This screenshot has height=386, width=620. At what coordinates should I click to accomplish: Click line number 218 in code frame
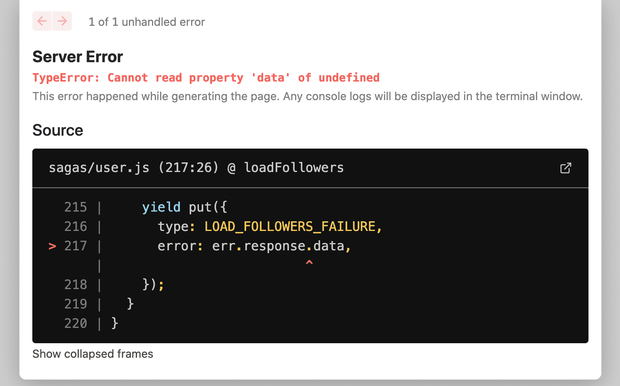click(76, 285)
